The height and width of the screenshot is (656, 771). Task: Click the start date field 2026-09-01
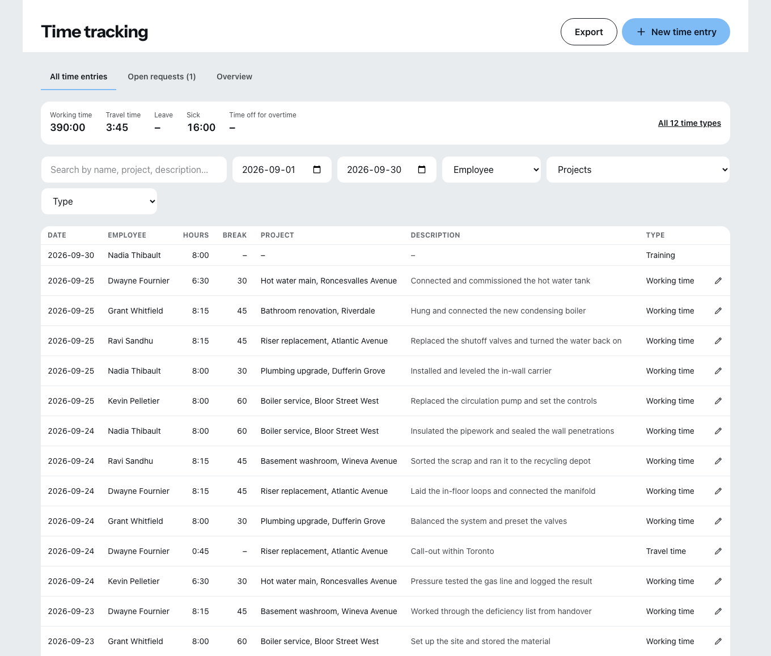pyautogui.click(x=282, y=170)
